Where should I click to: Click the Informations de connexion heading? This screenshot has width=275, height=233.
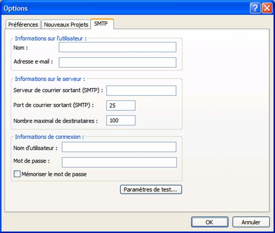pos(49,137)
